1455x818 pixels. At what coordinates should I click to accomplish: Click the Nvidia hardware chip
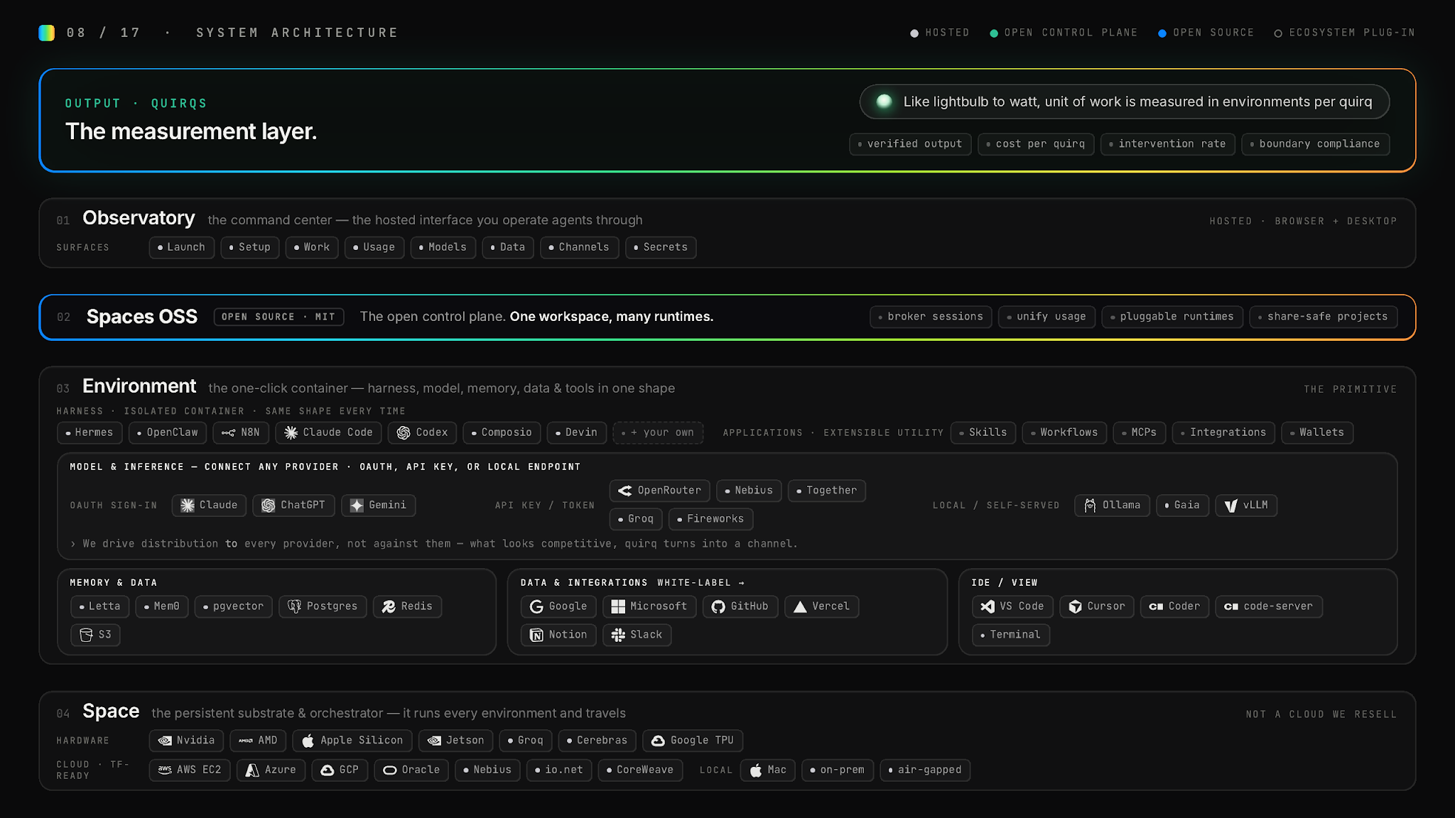click(186, 741)
